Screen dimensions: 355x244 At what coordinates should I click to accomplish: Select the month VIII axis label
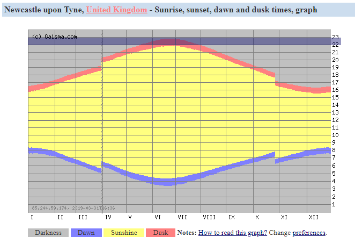click(x=209, y=217)
